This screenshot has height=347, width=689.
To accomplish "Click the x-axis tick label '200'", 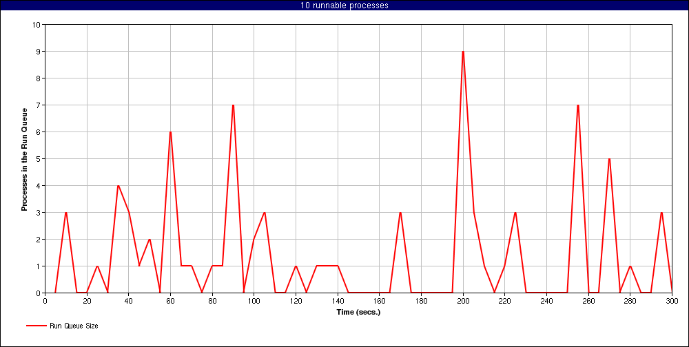I will click(x=463, y=301).
